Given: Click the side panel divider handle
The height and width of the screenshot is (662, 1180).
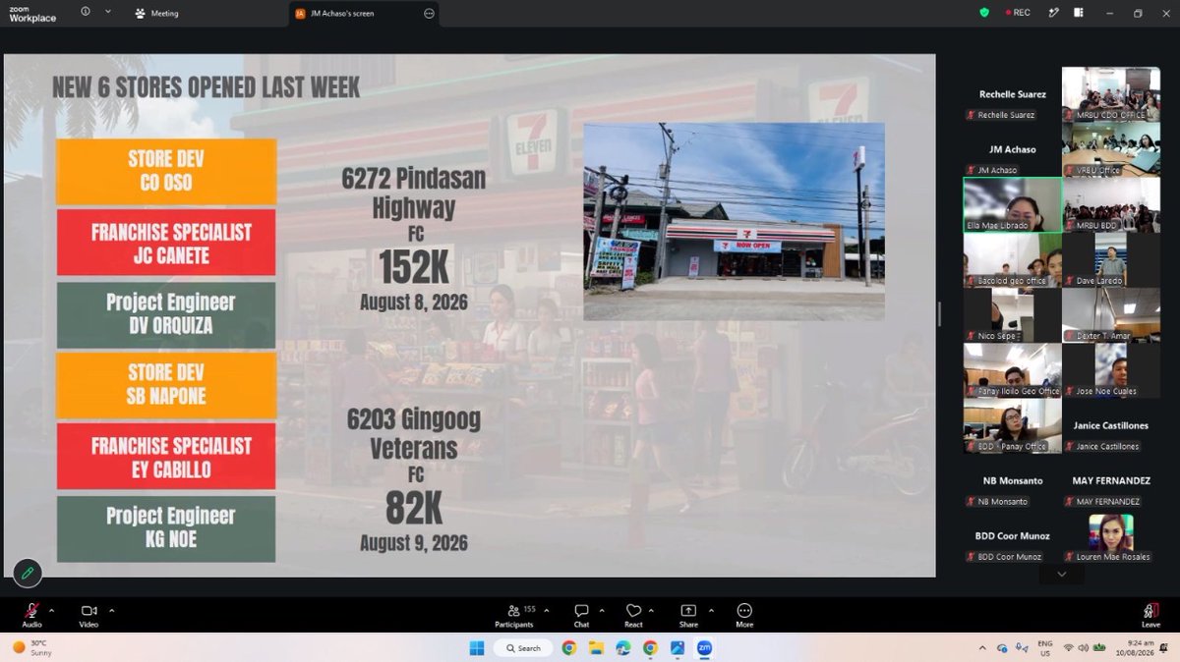Looking at the screenshot, I should [x=939, y=314].
